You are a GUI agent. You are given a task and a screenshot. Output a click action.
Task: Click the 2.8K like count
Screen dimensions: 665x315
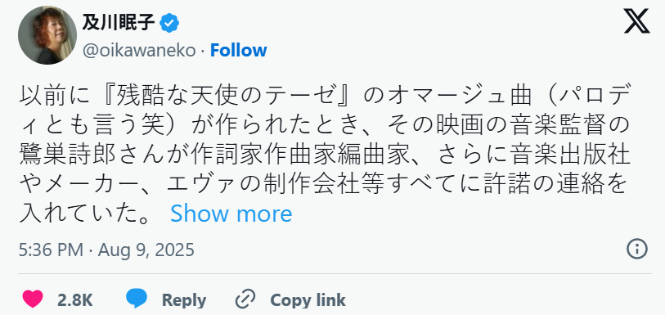75,300
